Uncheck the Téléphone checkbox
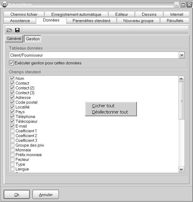The width and height of the screenshot is (193, 202). pos(12,116)
